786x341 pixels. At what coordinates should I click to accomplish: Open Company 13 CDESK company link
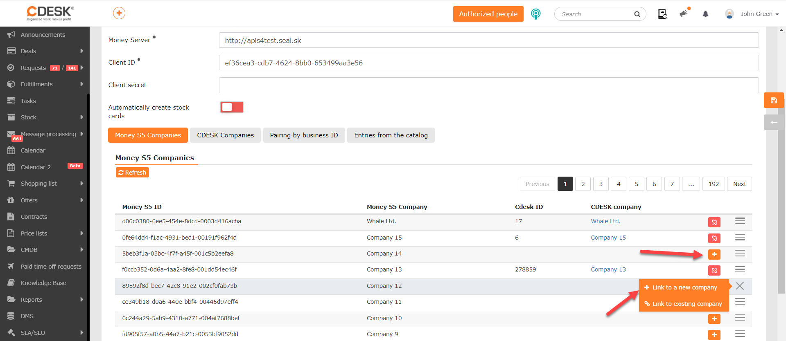(x=608, y=269)
